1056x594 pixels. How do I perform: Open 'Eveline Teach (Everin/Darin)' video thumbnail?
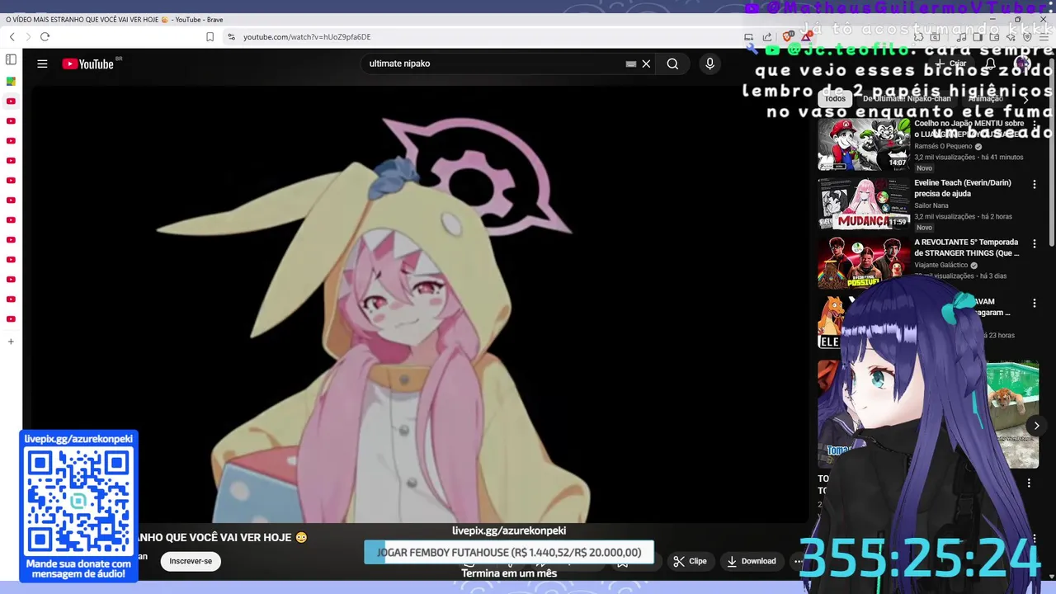click(x=864, y=204)
